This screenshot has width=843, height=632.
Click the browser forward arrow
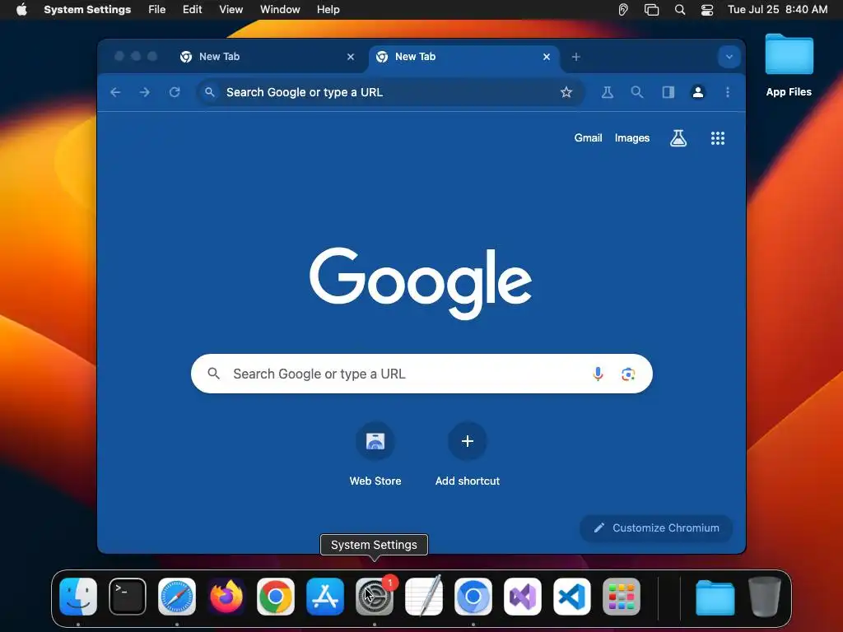point(145,92)
